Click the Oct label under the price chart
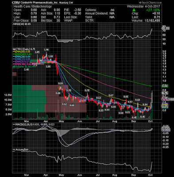The image size is (174, 177). [150, 121]
